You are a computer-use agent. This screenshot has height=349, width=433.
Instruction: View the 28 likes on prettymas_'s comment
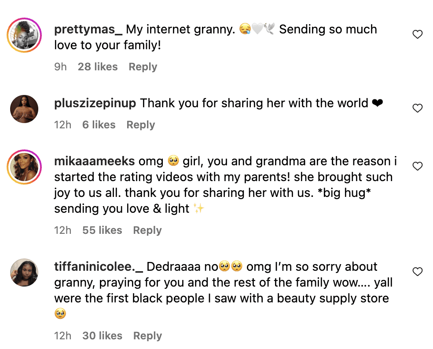point(98,66)
